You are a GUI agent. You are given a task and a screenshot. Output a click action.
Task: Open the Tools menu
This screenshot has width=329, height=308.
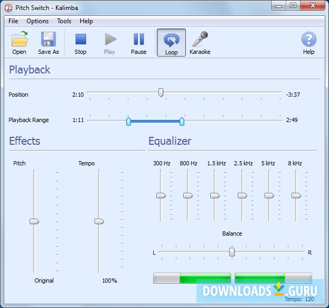64,21
